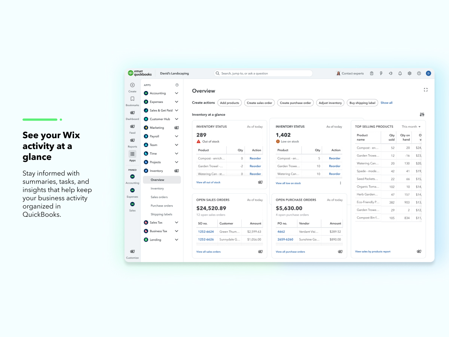The image size is (449, 337).
Task: Click the icon at bottom of Open Sales Orders card
Action: [x=260, y=252]
